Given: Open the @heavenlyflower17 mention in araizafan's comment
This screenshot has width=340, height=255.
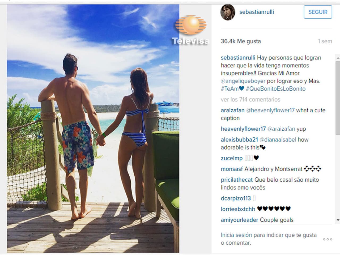Looking at the screenshot, I should pos(270,110).
